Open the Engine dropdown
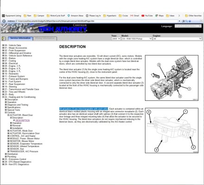Image resolution: width=204 pixels, height=185 pixels. point(177,39)
